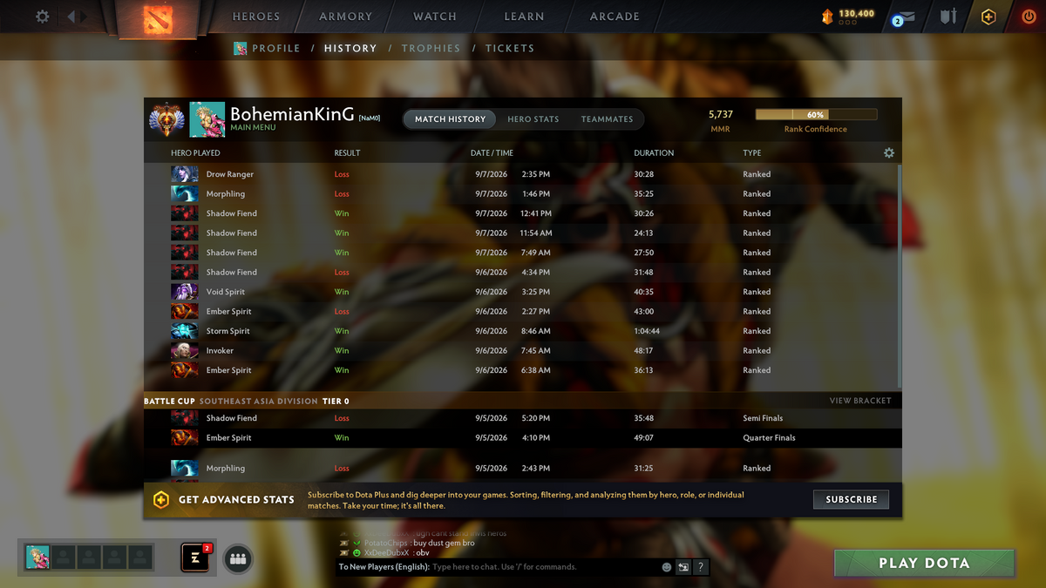Open the Dota Plus icon in top bar
The image size is (1046, 588).
[x=988, y=17]
